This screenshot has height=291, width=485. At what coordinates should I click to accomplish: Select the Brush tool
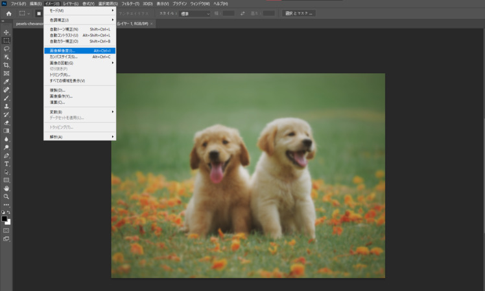pos(6,98)
